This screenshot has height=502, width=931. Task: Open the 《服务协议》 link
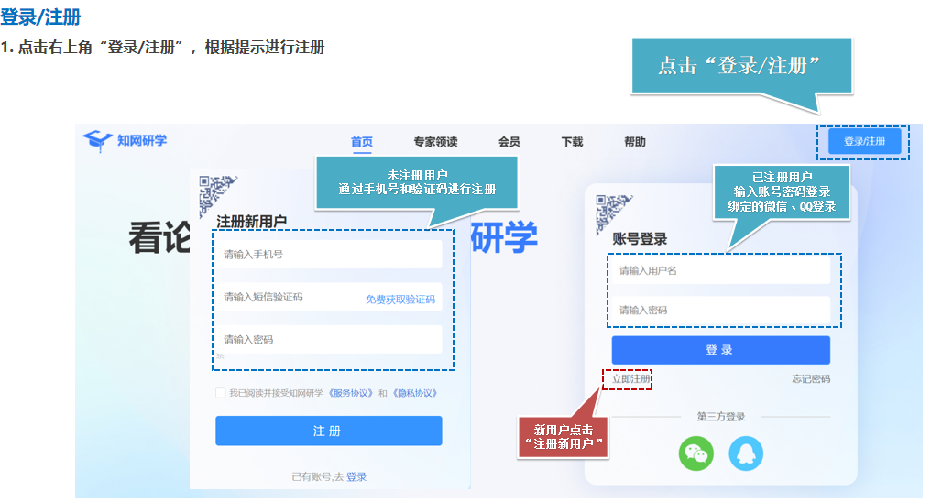[350, 393]
